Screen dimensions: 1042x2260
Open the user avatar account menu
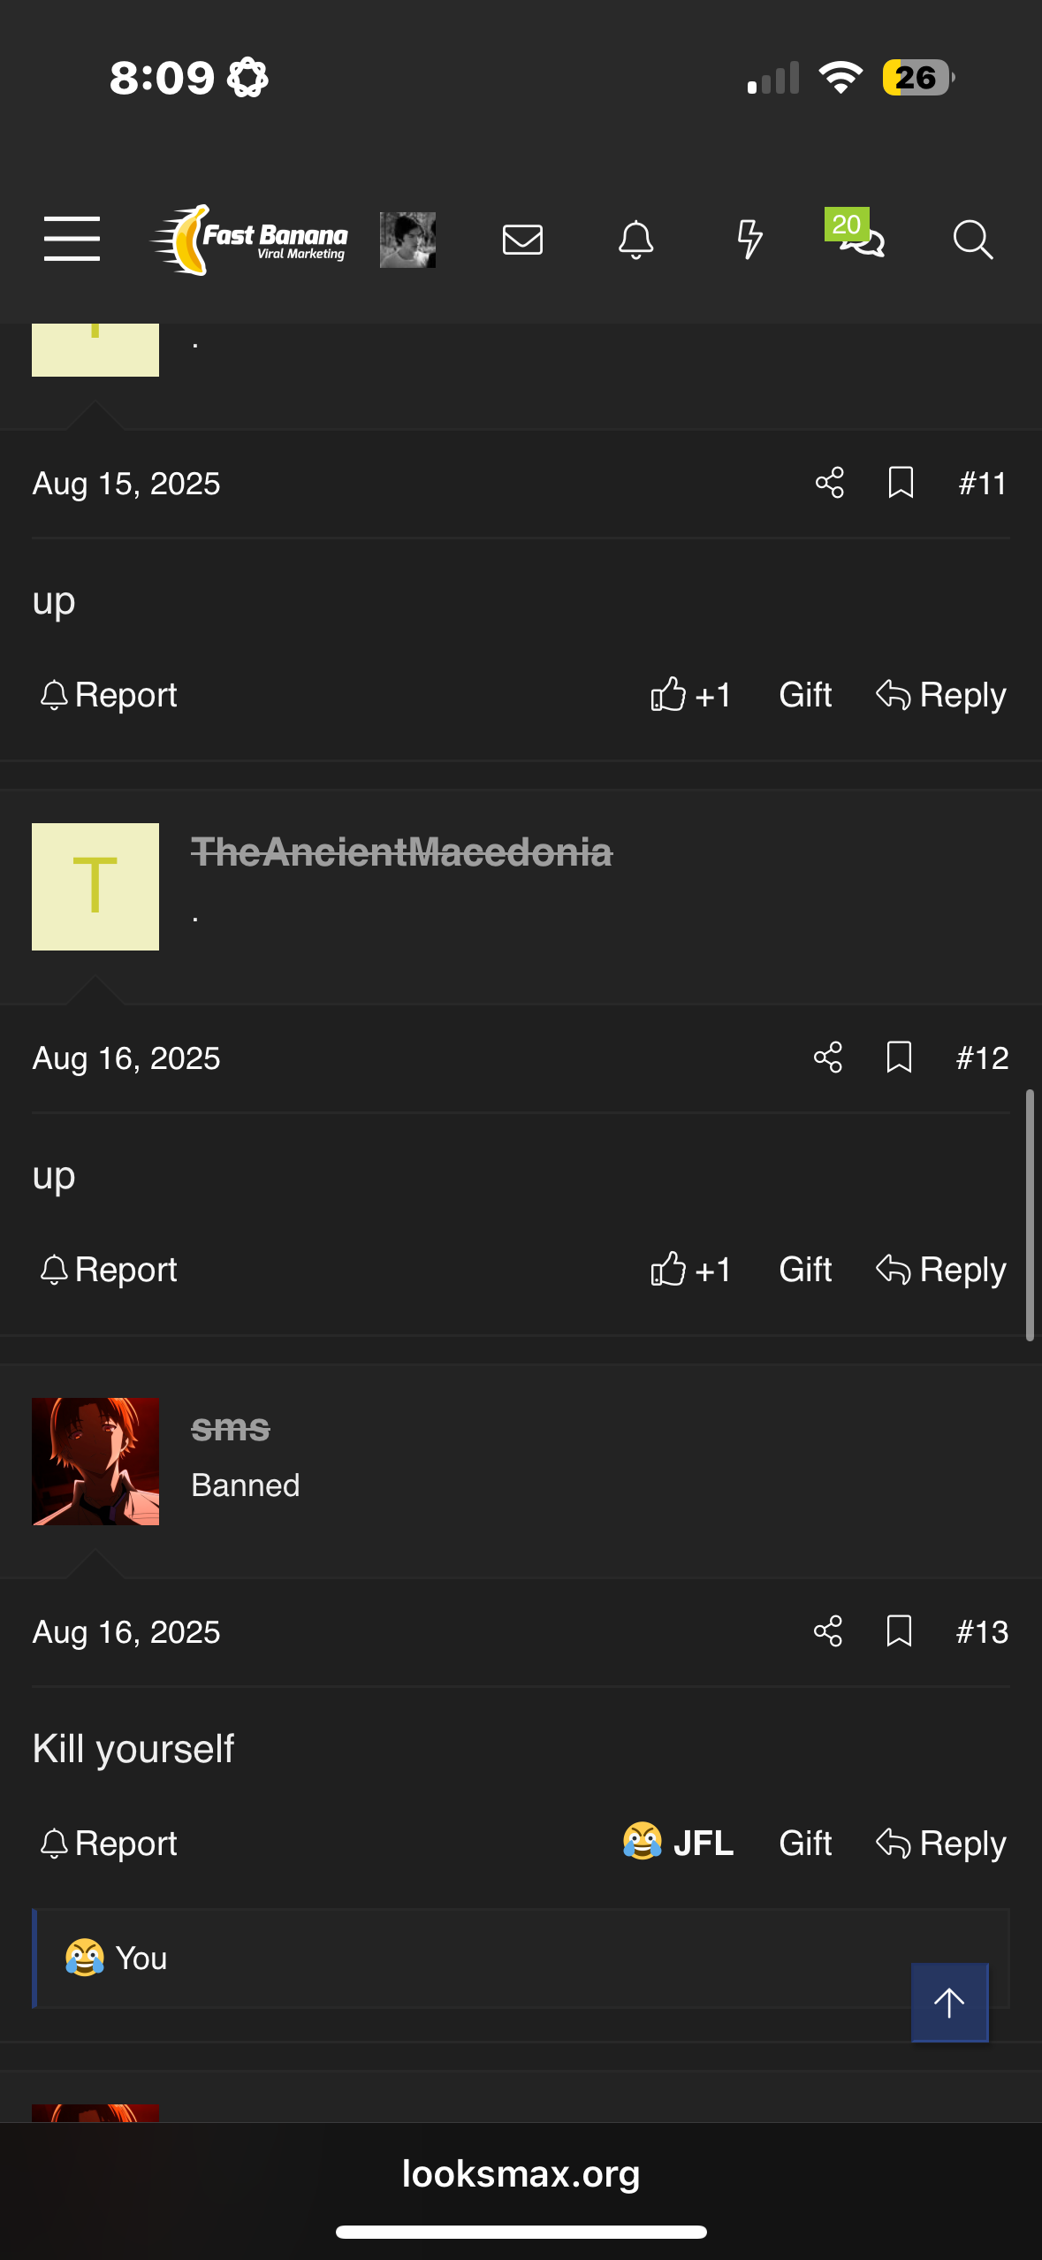pos(407,240)
